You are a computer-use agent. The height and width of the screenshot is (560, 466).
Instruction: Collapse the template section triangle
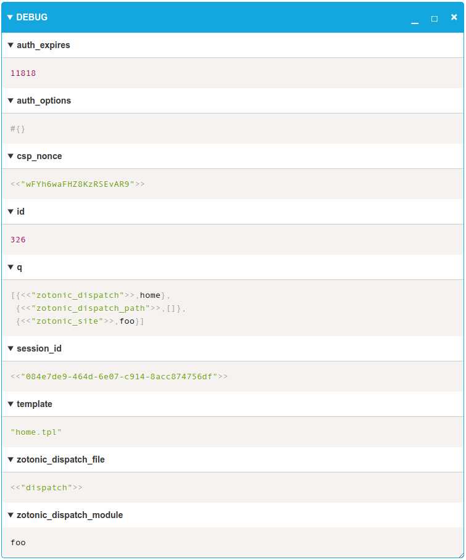pos(10,404)
